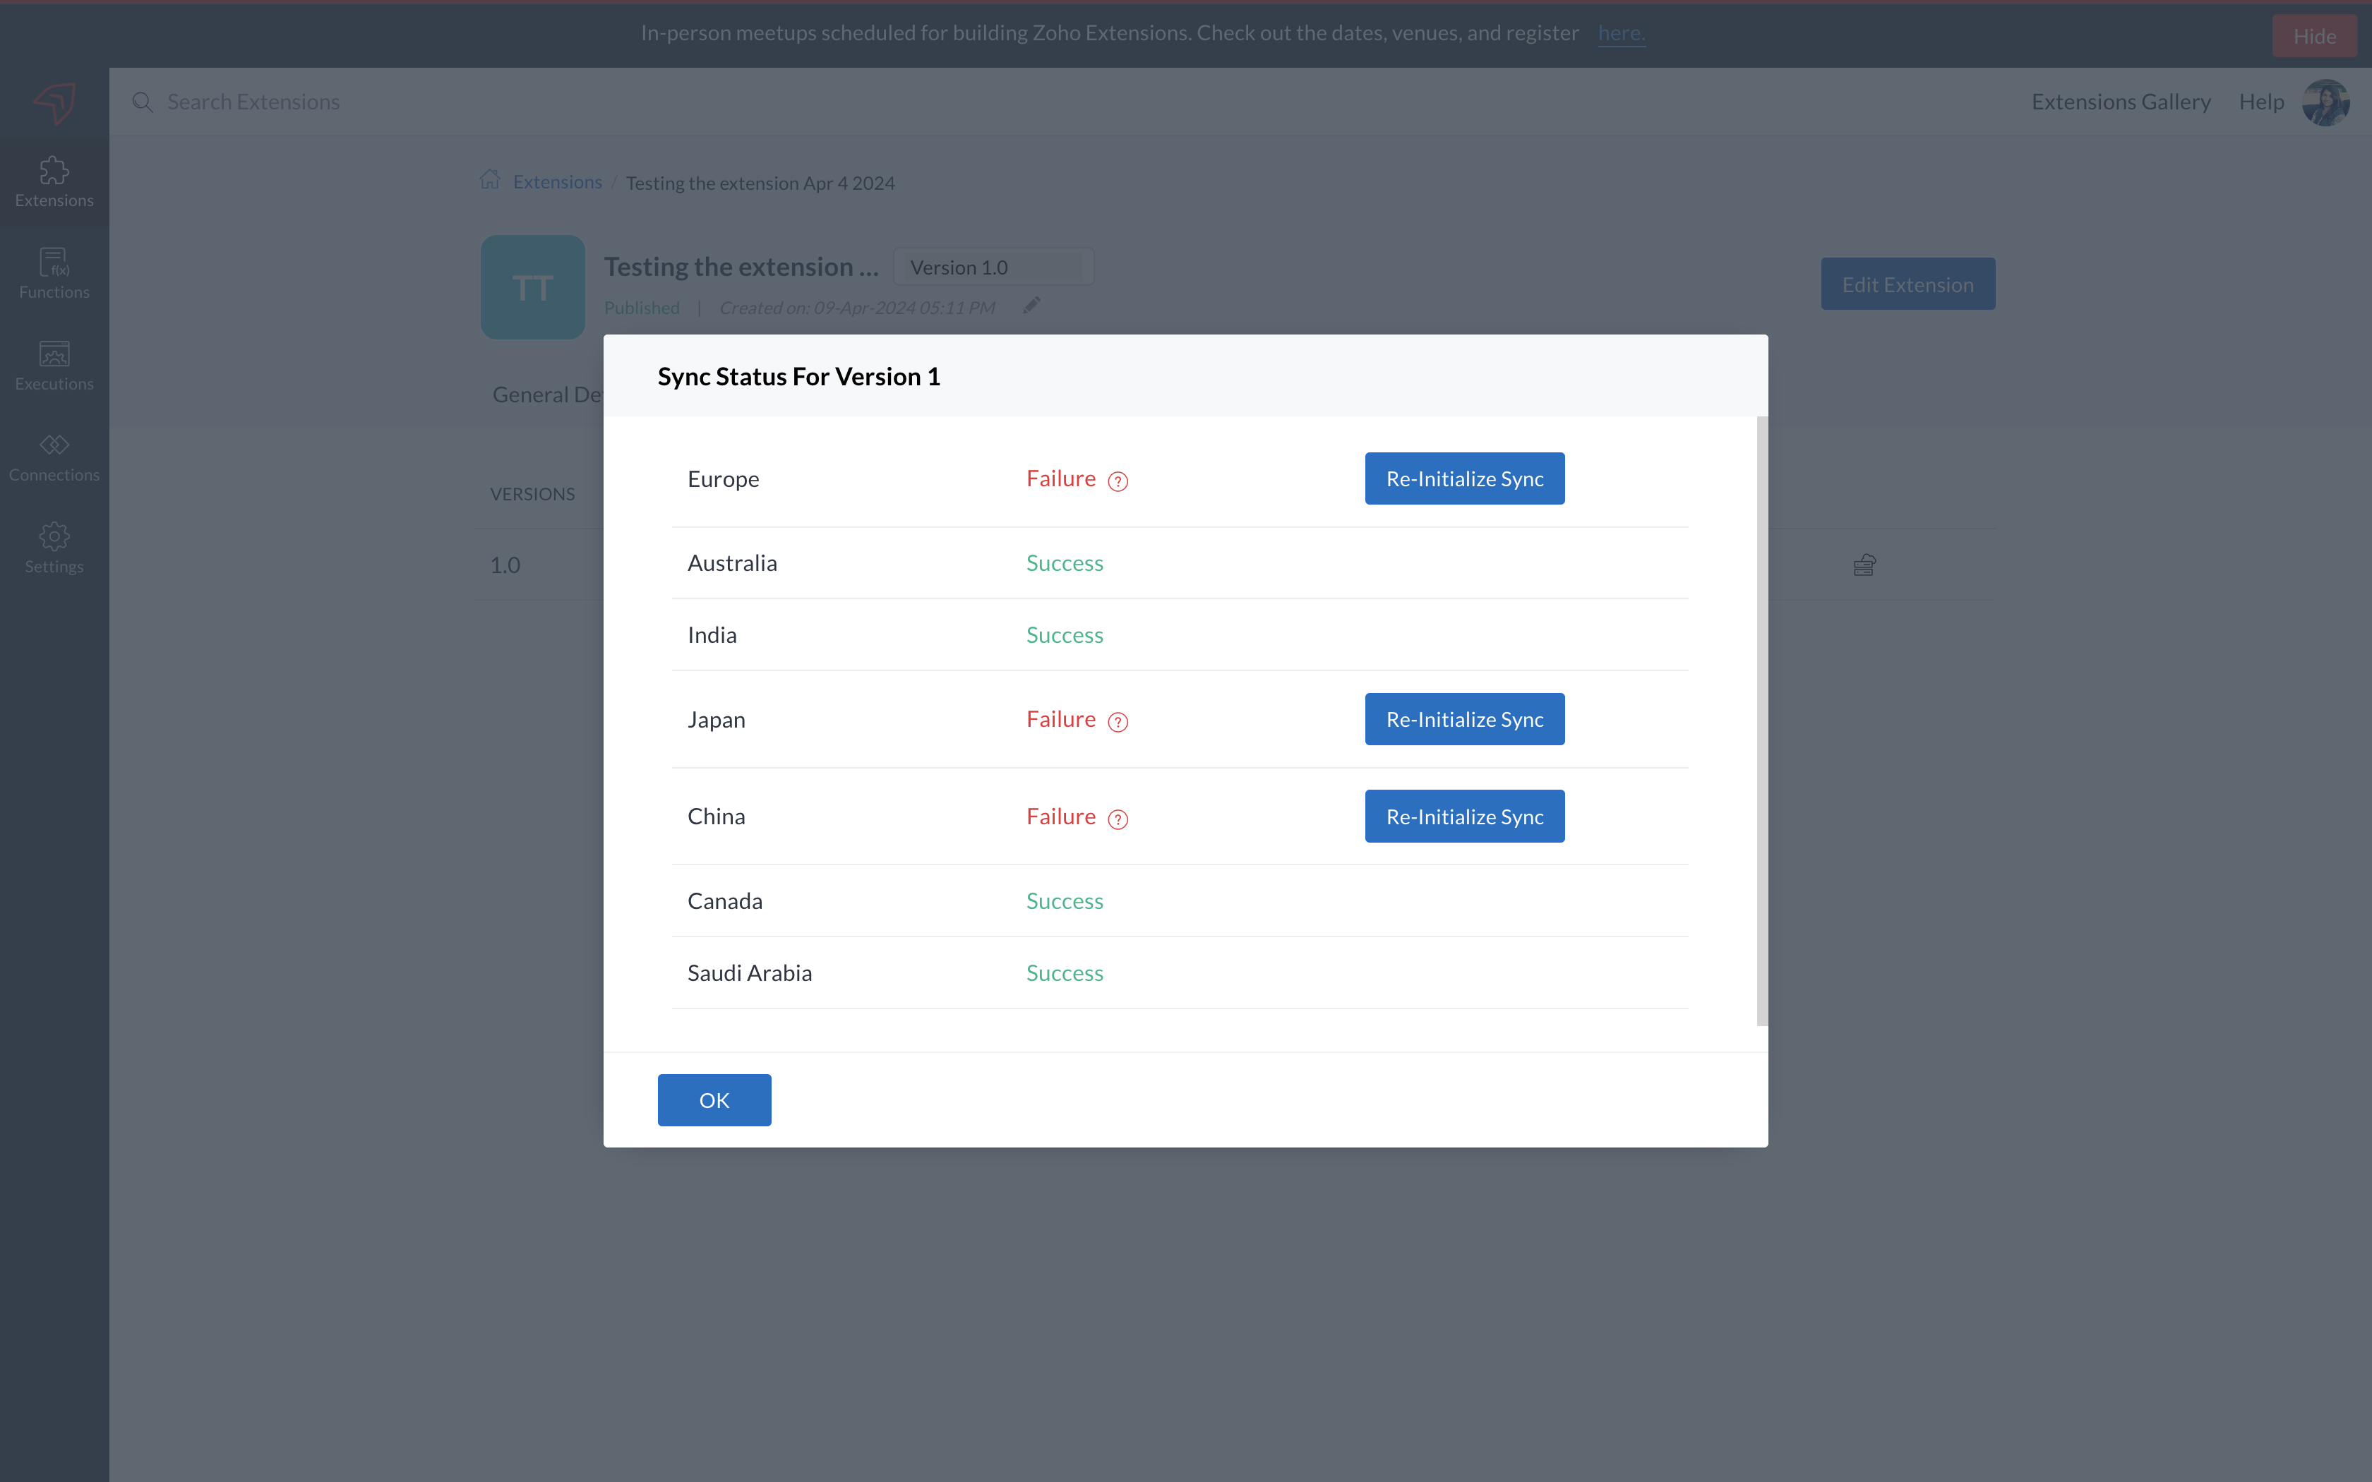Click the home breadcrumb icon

tap(490, 181)
